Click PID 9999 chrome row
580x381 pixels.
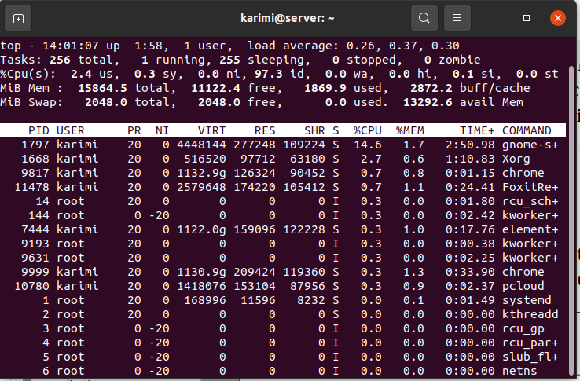pyautogui.click(x=283, y=272)
